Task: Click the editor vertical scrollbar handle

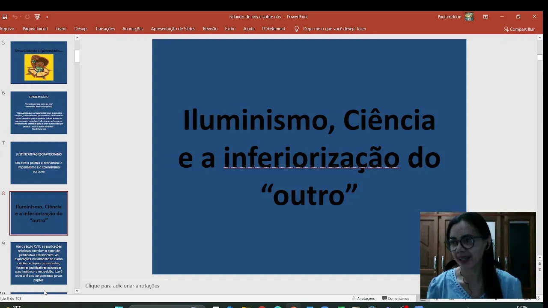Action: click(539, 57)
